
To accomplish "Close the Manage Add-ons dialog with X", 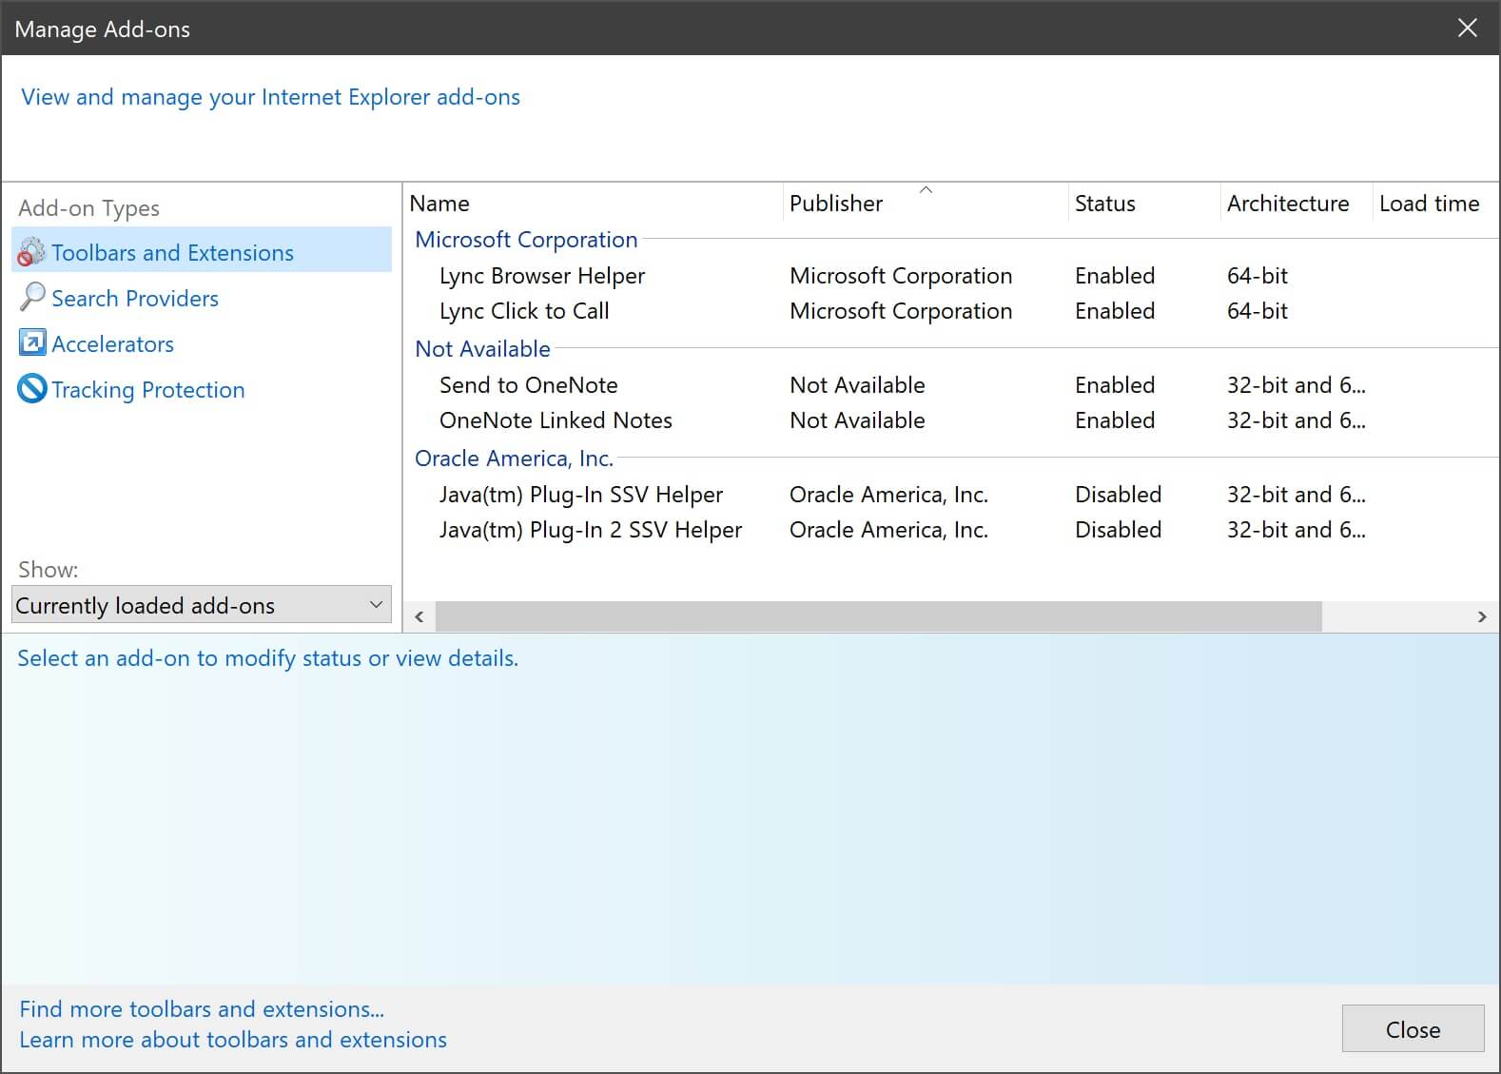I will pyautogui.click(x=1467, y=29).
